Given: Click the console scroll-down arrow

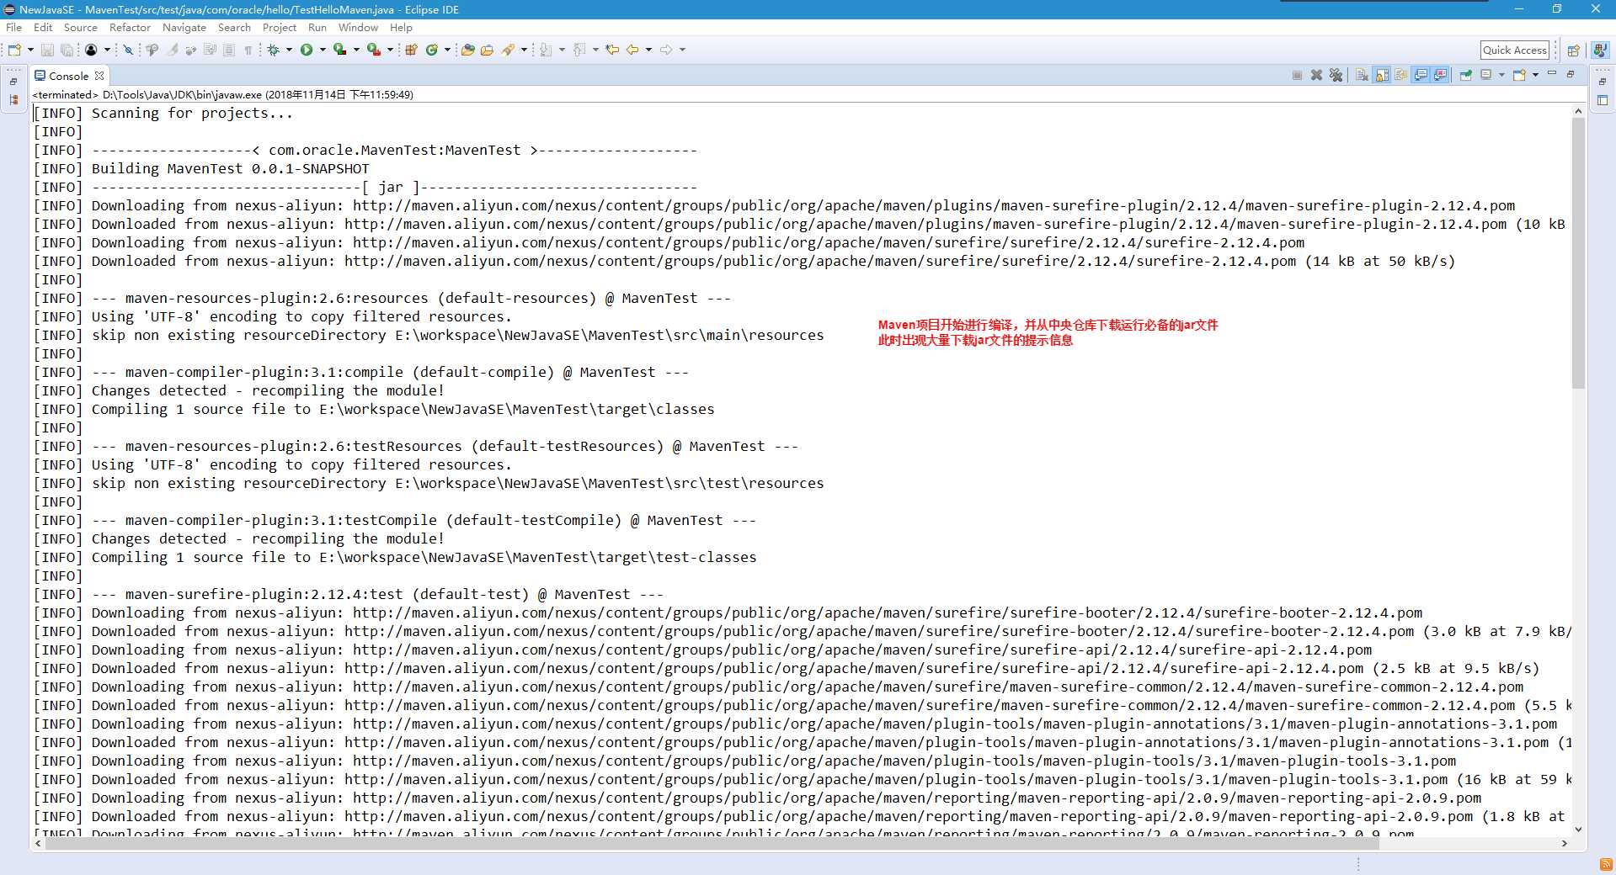Looking at the screenshot, I should pos(1578,829).
